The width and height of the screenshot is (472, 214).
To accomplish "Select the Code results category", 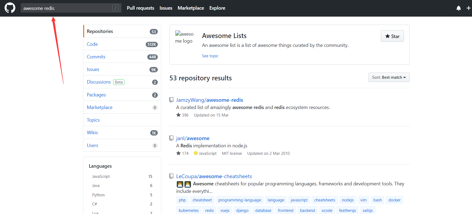I will tap(92, 44).
